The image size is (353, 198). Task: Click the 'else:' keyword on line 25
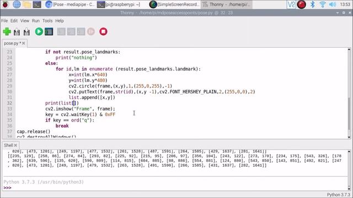point(51,63)
